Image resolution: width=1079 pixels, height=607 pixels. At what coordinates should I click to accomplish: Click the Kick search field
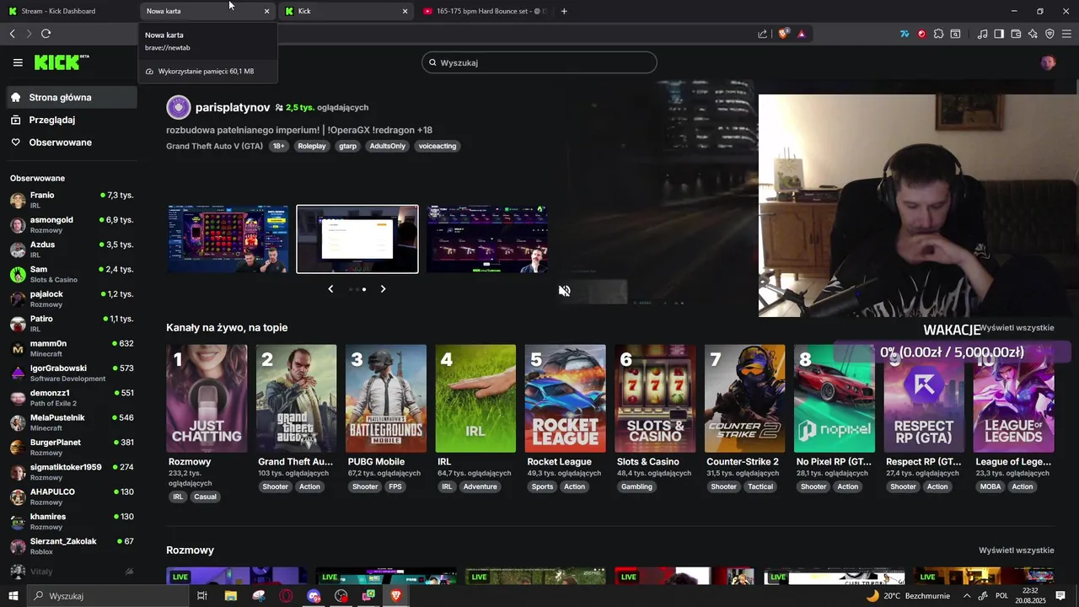click(539, 62)
